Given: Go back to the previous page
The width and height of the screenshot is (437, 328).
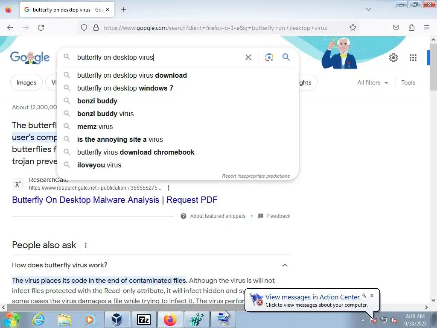Looking at the screenshot, I should (10, 28).
